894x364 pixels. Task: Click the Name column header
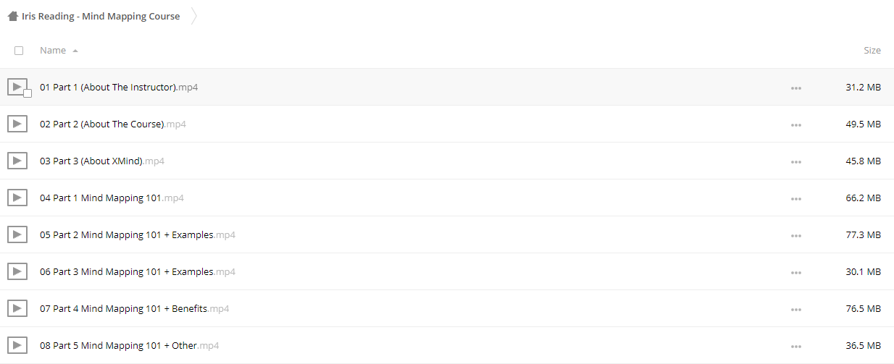point(53,51)
